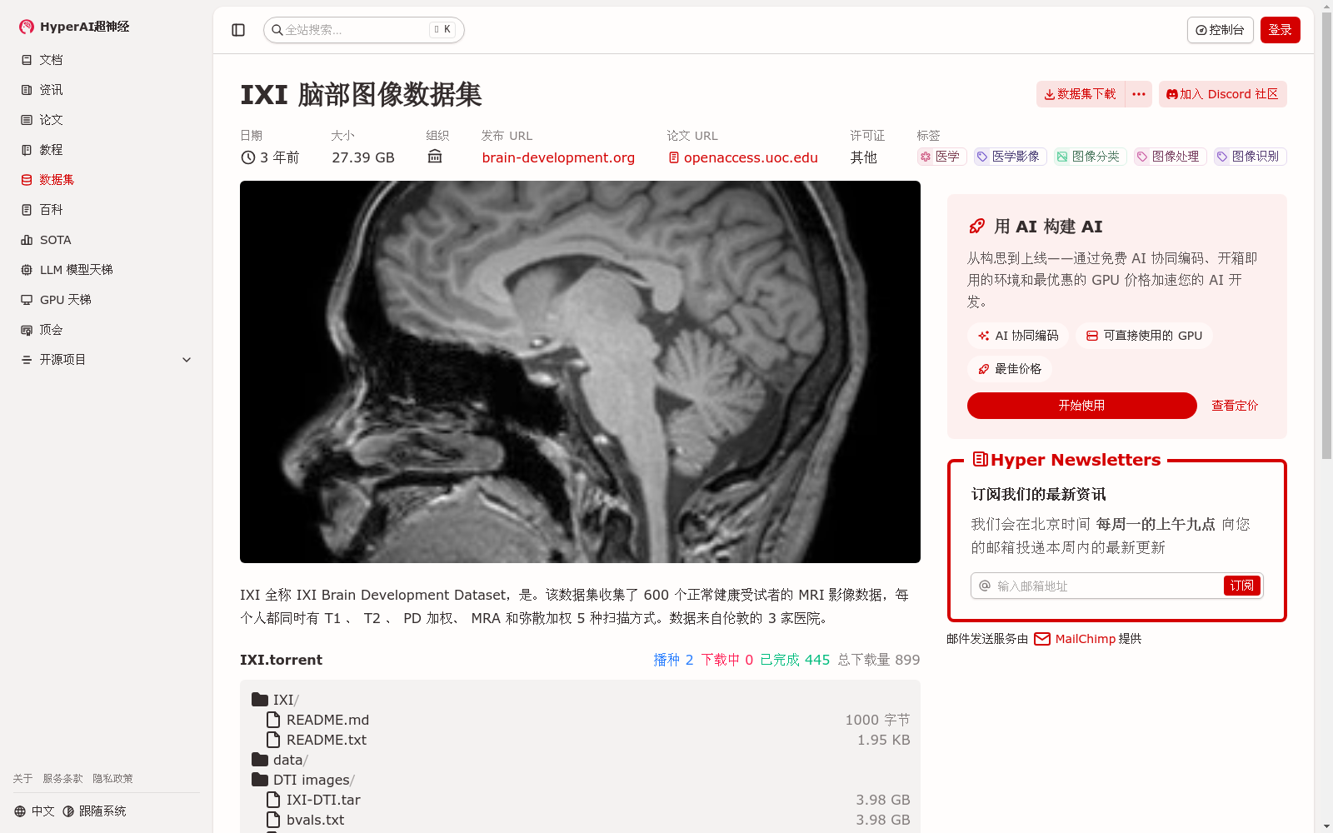The height and width of the screenshot is (833, 1333).
Task: Open the 教程 sidebar item
Action: click(107, 150)
